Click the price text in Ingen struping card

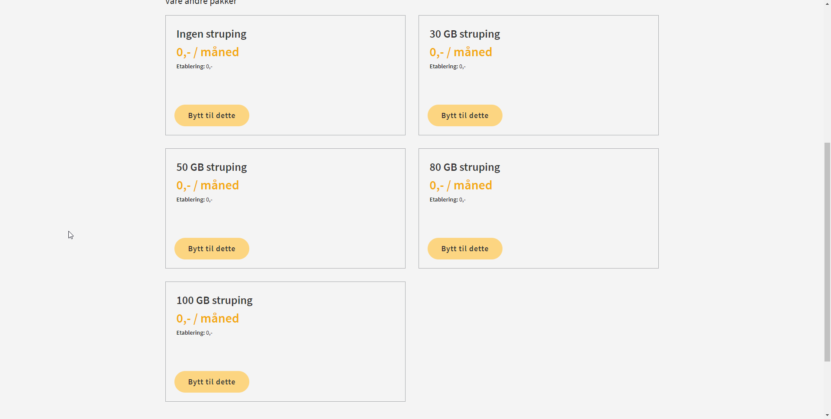click(x=207, y=52)
